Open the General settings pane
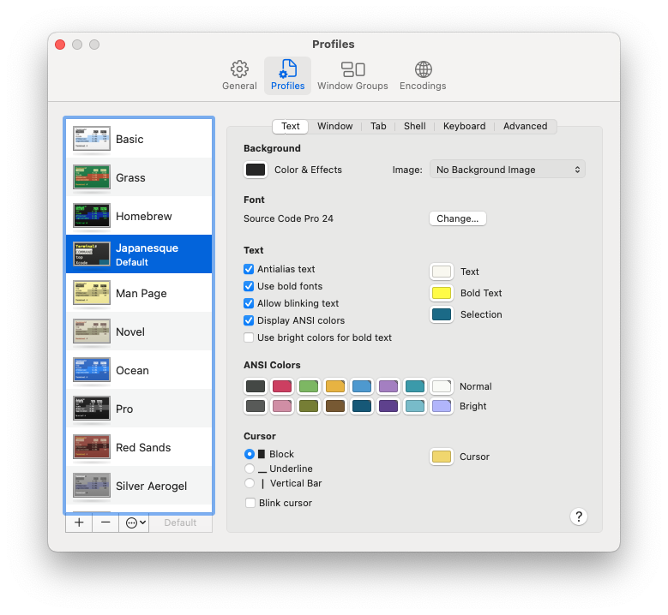This screenshot has height=615, width=668. point(239,75)
